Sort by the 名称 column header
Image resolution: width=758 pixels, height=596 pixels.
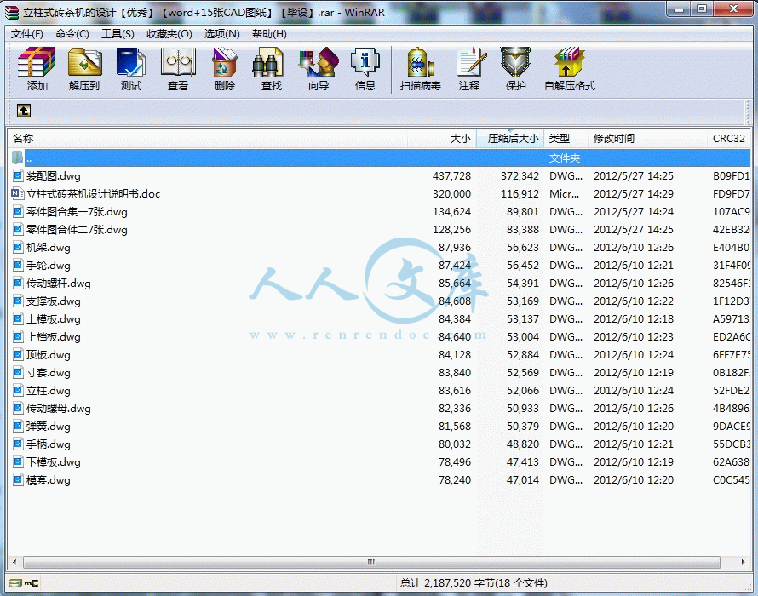pyautogui.click(x=208, y=139)
